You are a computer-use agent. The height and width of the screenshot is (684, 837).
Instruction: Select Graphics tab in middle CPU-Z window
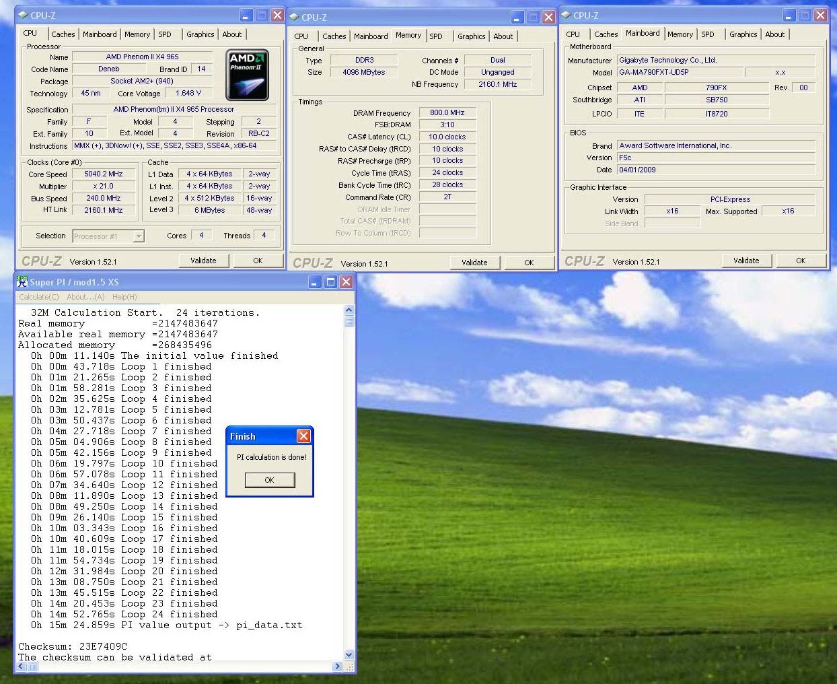(x=472, y=36)
